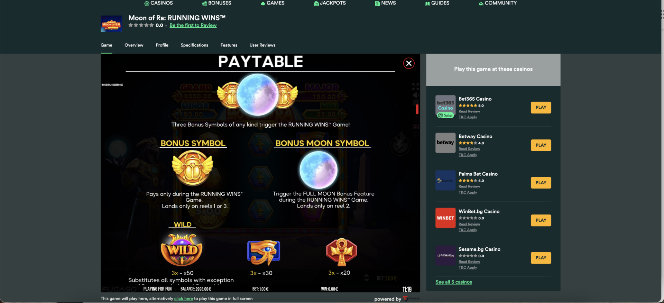Go to the Specifications tab
The height and width of the screenshot is (303, 664).
pyautogui.click(x=194, y=45)
